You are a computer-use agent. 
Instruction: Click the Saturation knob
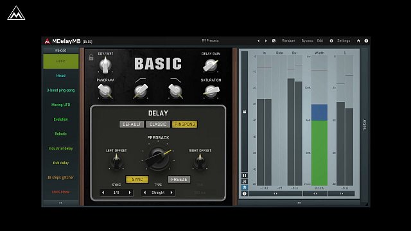pos(211,91)
